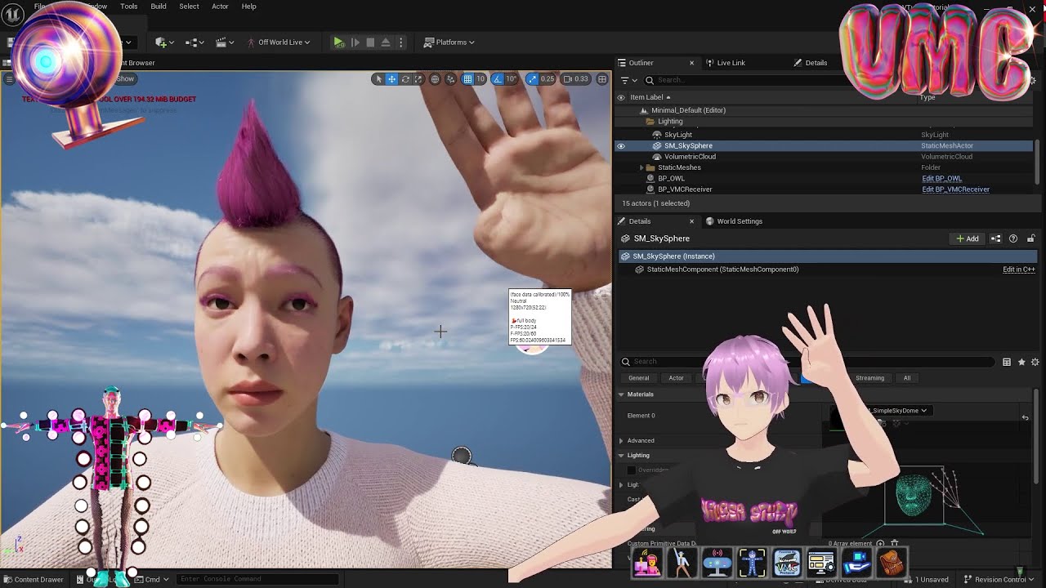Click the Add component button

pyautogui.click(x=968, y=238)
